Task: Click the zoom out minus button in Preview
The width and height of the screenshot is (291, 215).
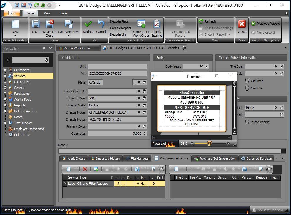Action: [192, 143]
